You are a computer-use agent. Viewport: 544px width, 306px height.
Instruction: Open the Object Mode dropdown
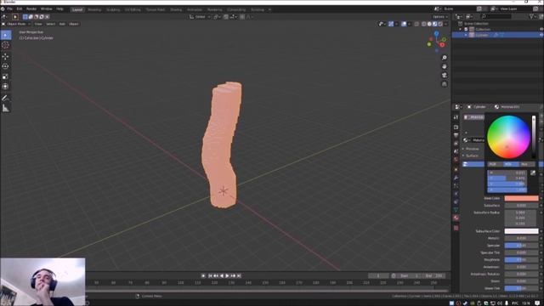(x=16, y=24)
